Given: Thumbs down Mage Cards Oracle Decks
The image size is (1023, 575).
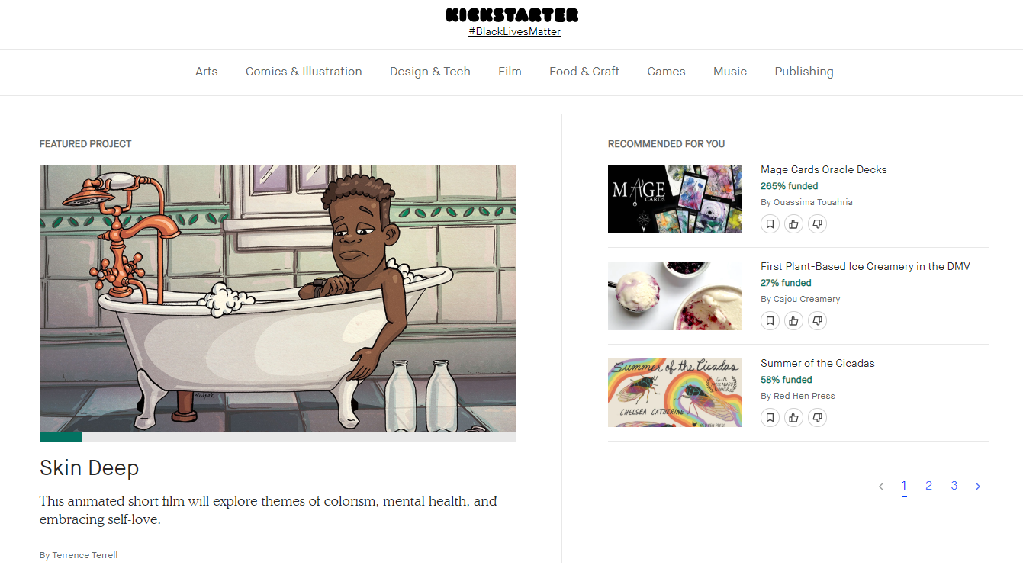Looking at the screenshot, I should point(817,224).
